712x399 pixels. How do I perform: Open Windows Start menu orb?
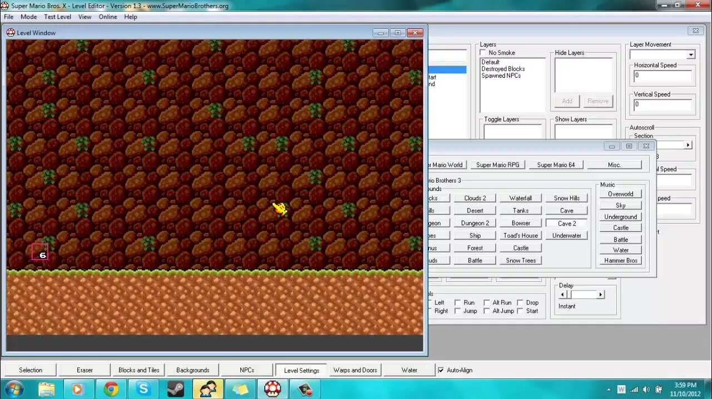(x=13, y=388)
